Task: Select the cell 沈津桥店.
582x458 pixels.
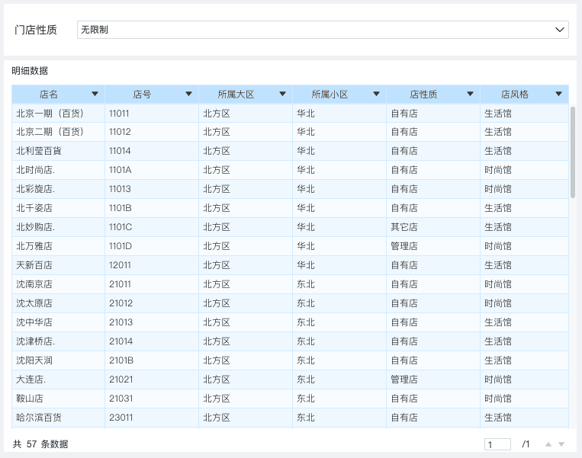Action: tap(58, 341)
